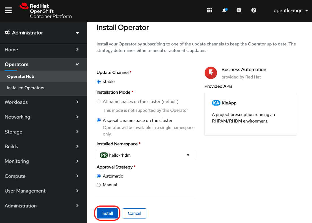Open the Administrator perspective switcher
Screen dimensions: 312x223
pyautogui.click(x=42, y=33)
